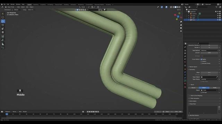Hide the Circle object via eye icon

point(218,16)
